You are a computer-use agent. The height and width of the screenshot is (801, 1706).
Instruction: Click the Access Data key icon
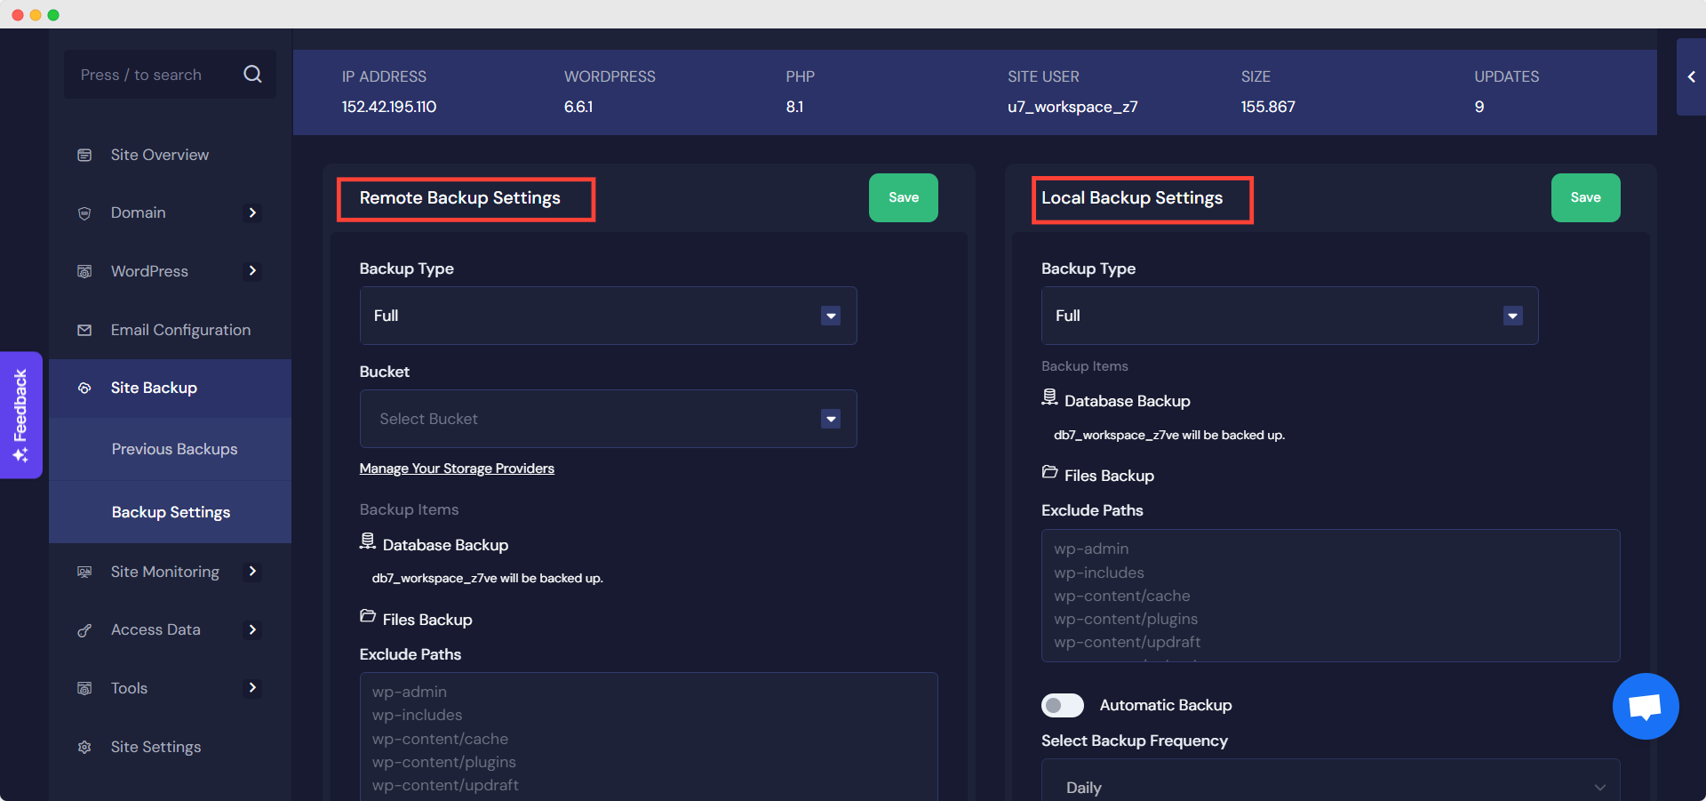pos(84,630)
